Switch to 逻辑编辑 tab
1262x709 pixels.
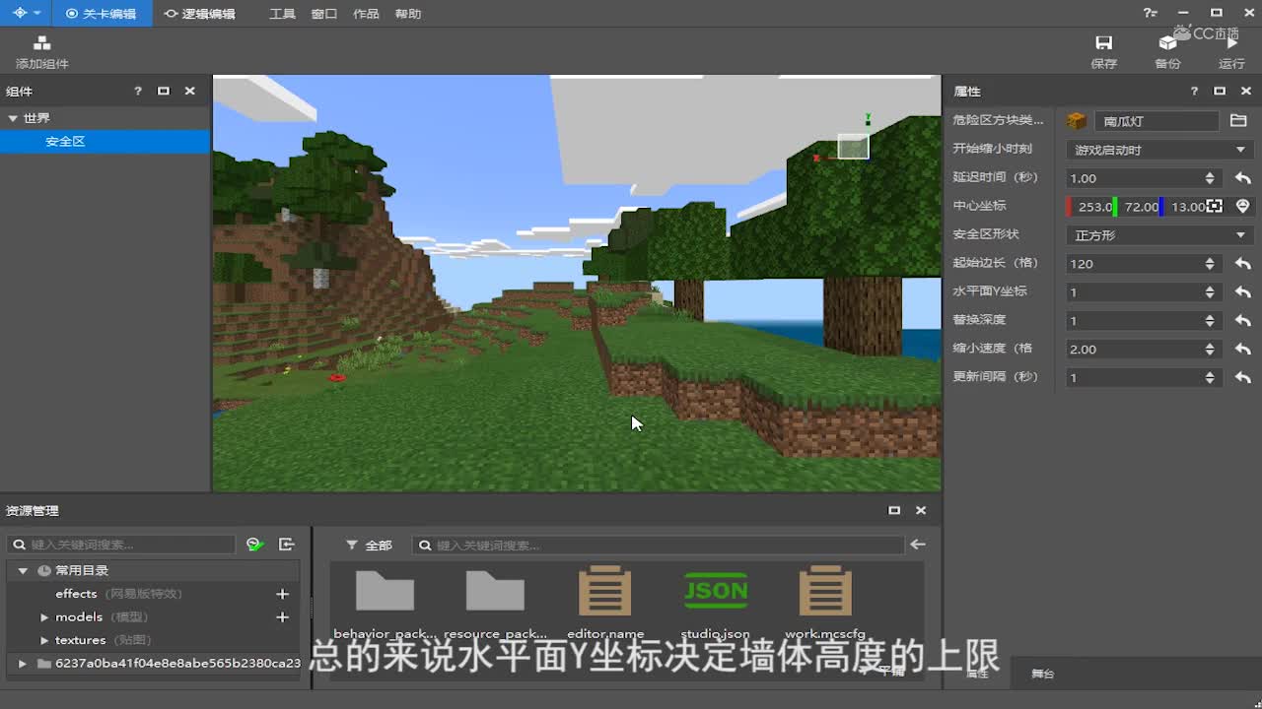coord(199,14)
